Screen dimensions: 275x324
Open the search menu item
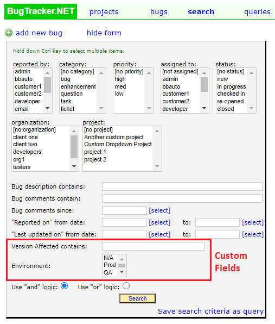[x=201, y=12]
